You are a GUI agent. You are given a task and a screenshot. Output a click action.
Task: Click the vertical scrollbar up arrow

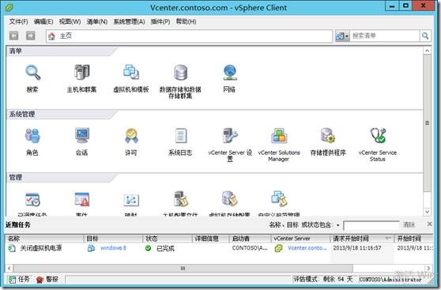click(x=428, y=51)
